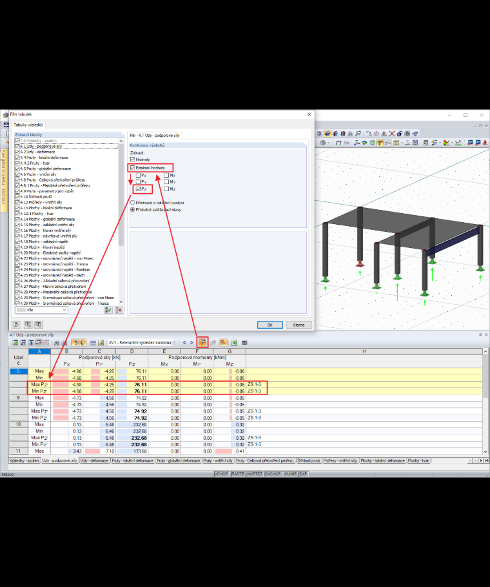The height and width of the screenshot is (587, 490).
Task: Switch to Tabulky výsledků dialog tab
Action: click(x=28, y=125)
